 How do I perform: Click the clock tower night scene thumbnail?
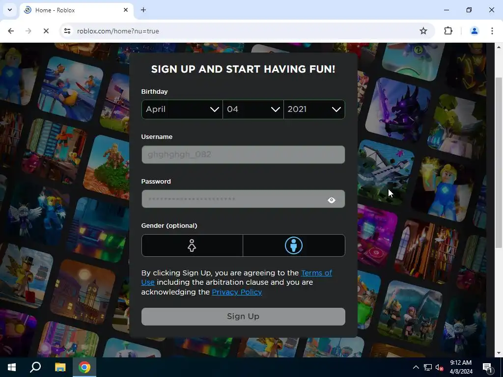click(83, 292)
